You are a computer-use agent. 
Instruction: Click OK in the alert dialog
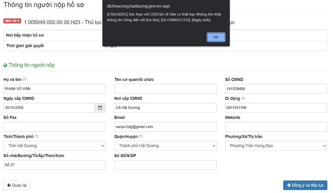pos(216,37)
